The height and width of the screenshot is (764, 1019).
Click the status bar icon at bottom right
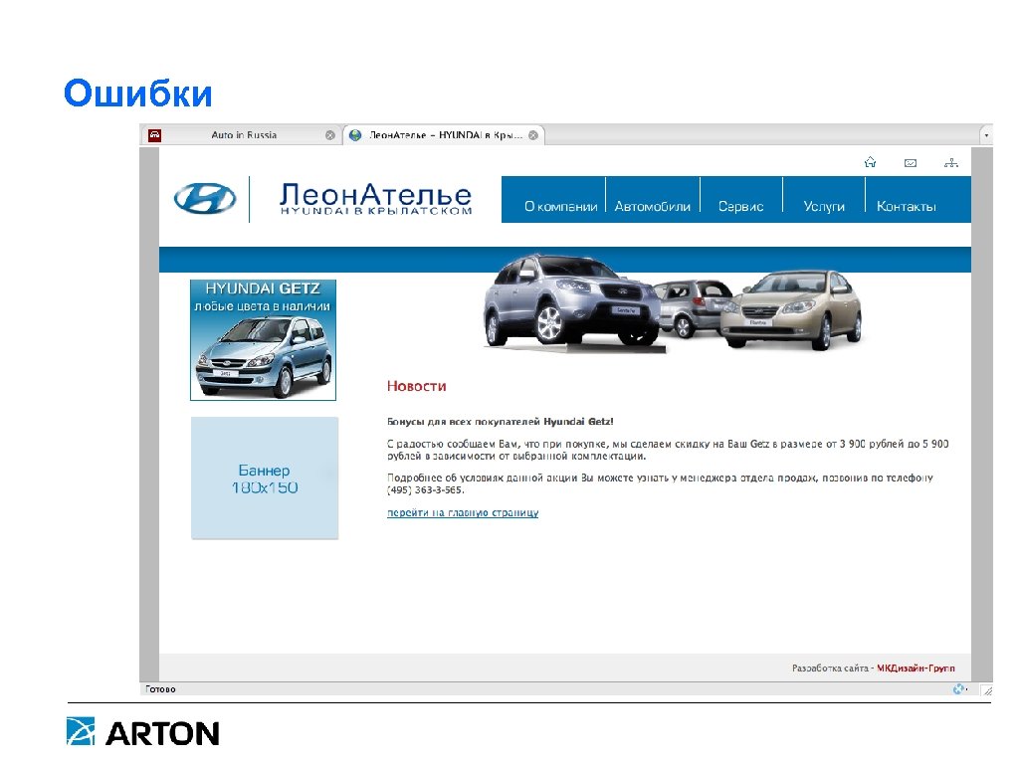(x=960, y=689)
